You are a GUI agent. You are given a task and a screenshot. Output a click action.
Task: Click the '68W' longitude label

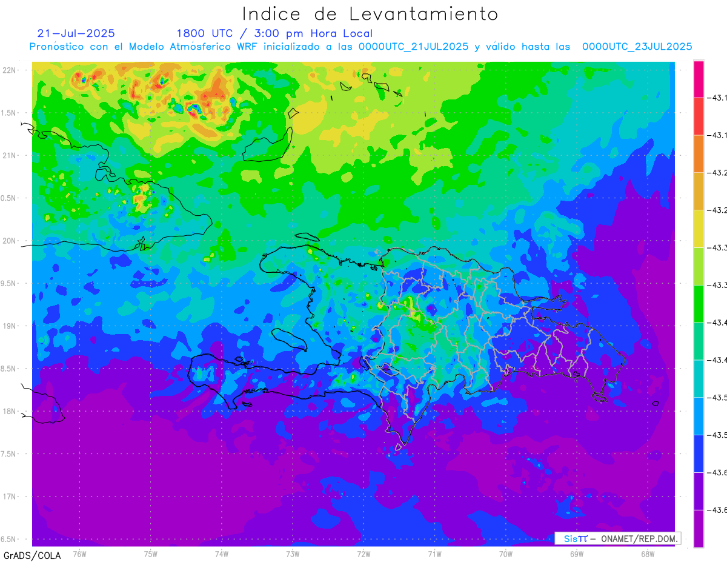click(647, 554)
